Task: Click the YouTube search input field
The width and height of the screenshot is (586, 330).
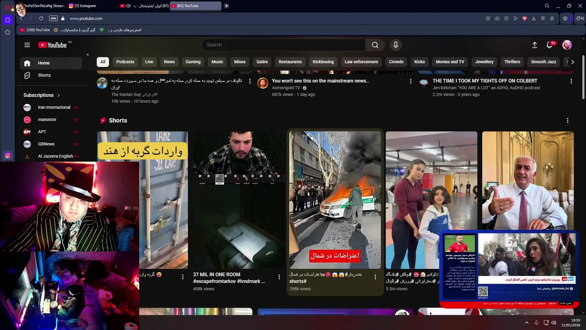Action: pyautogui.click(x=284, y=45)
